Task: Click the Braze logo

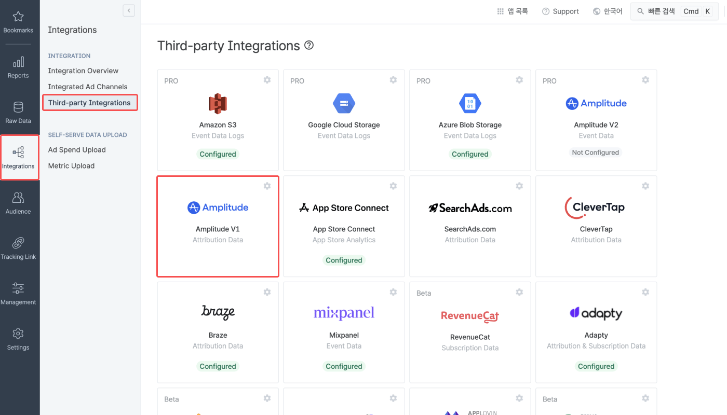Action: point(218,312)
